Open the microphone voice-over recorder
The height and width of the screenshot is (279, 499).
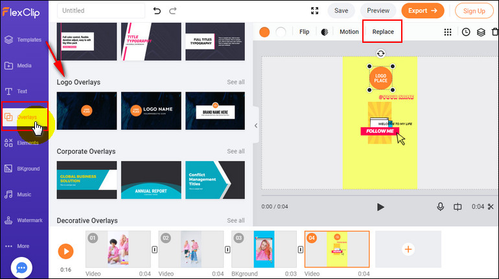pyautogui.click(x=441, y=207)
